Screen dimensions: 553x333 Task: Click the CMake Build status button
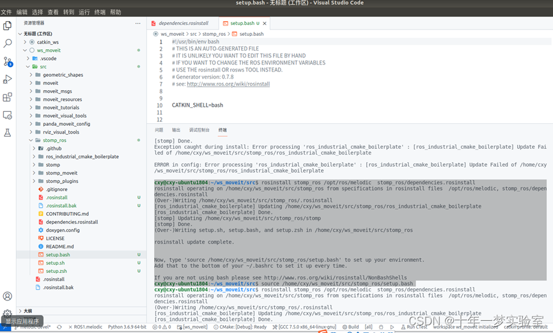350,327
